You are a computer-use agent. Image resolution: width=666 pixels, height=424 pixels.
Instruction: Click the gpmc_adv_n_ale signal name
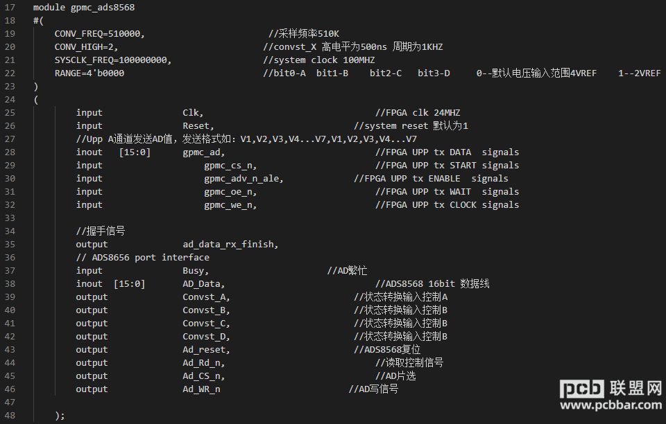point(241,179)
